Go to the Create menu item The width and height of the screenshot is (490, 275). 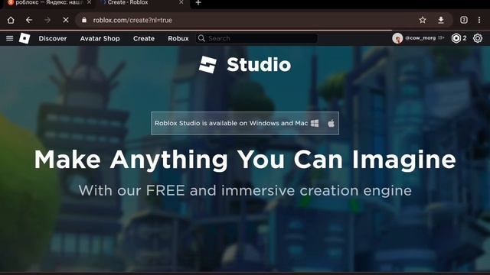pos(144,38)
